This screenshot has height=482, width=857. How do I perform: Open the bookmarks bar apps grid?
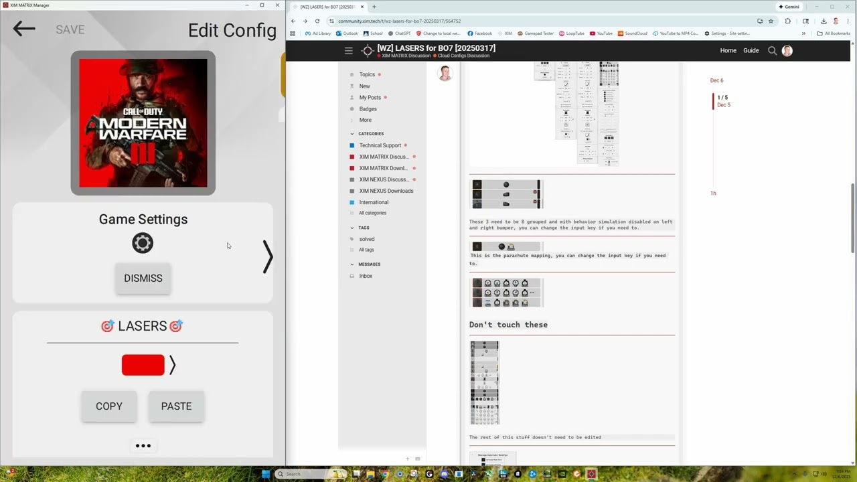(x=293, y=33)
